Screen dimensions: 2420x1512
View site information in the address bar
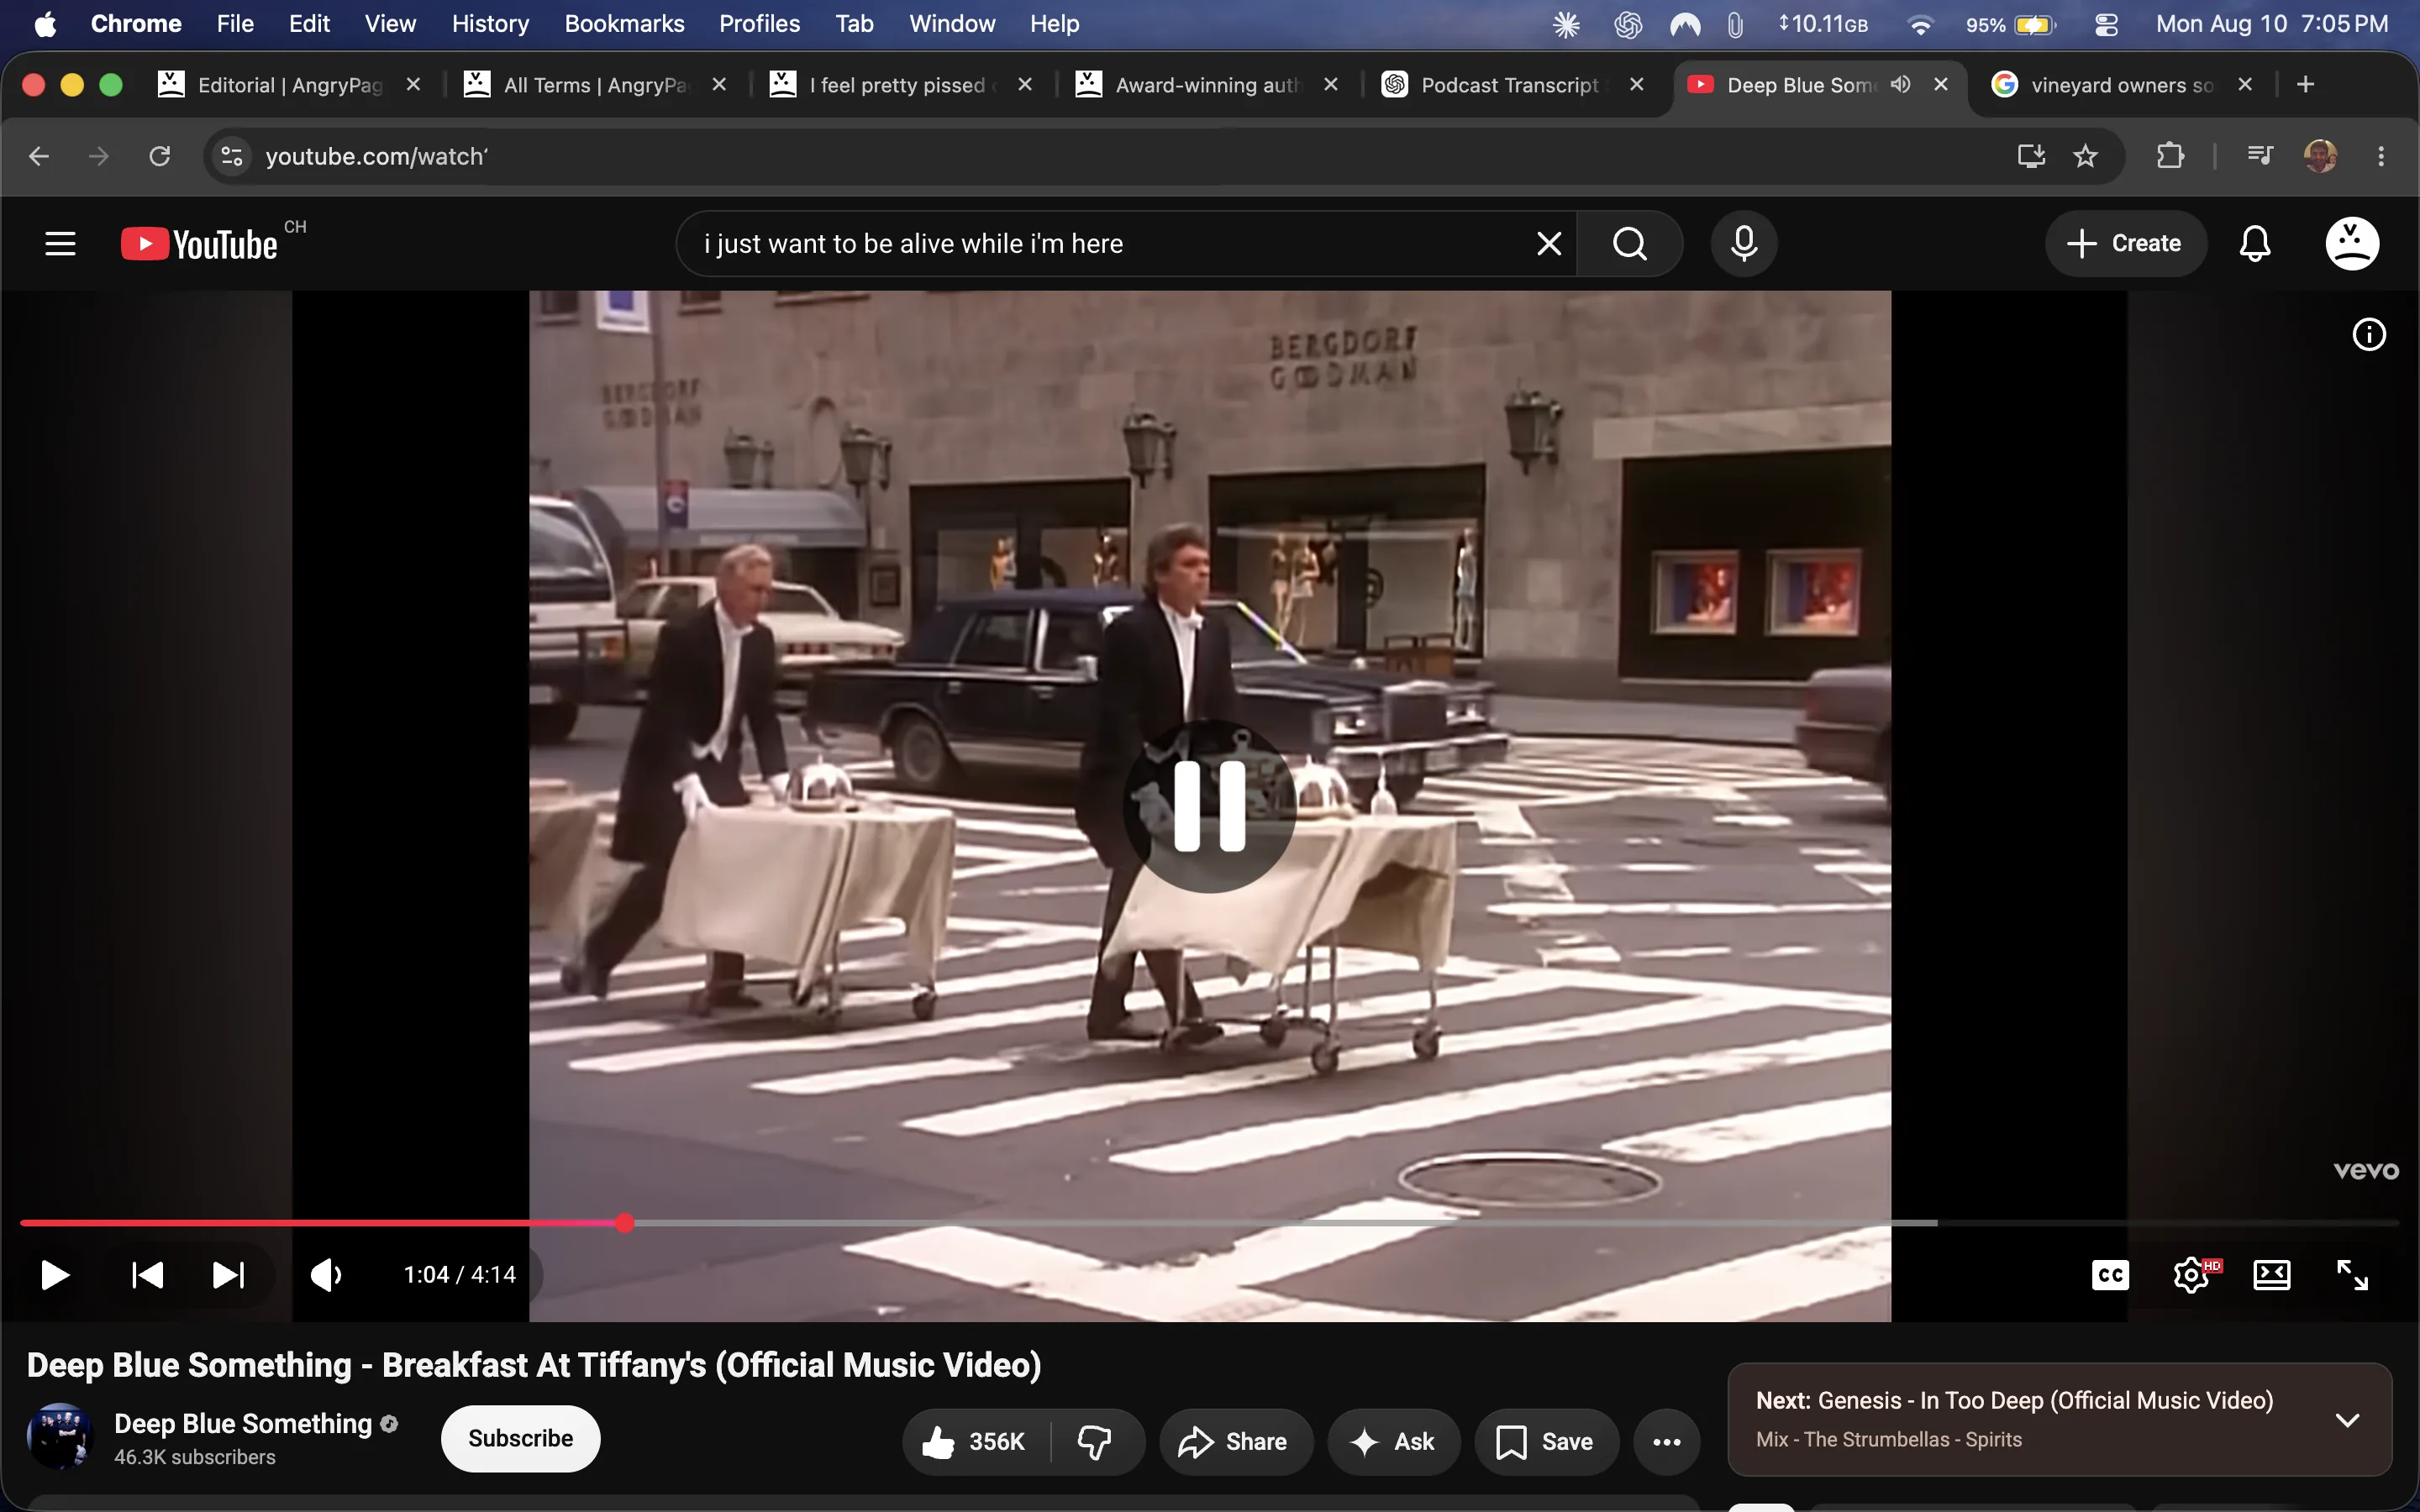[232, 156]
